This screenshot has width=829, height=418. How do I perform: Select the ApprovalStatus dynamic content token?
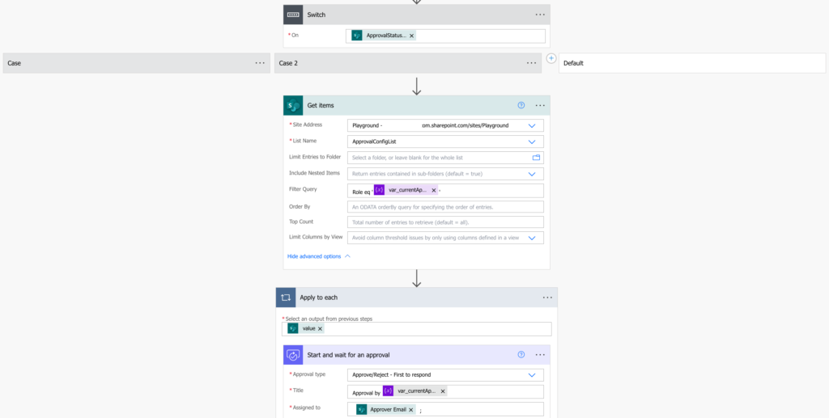(385, 36)
